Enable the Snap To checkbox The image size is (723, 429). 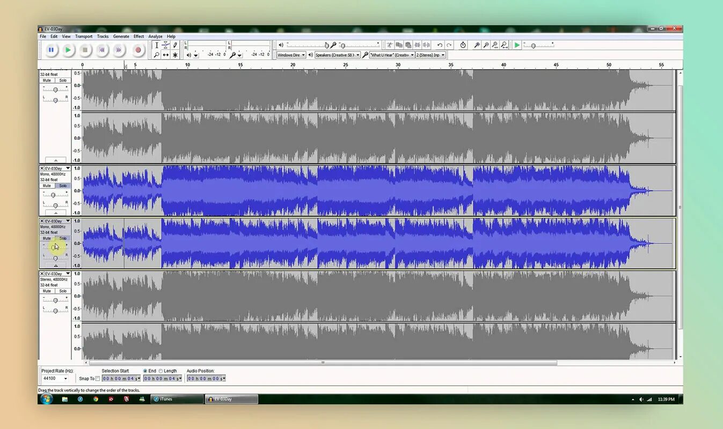tap(97, 379)
